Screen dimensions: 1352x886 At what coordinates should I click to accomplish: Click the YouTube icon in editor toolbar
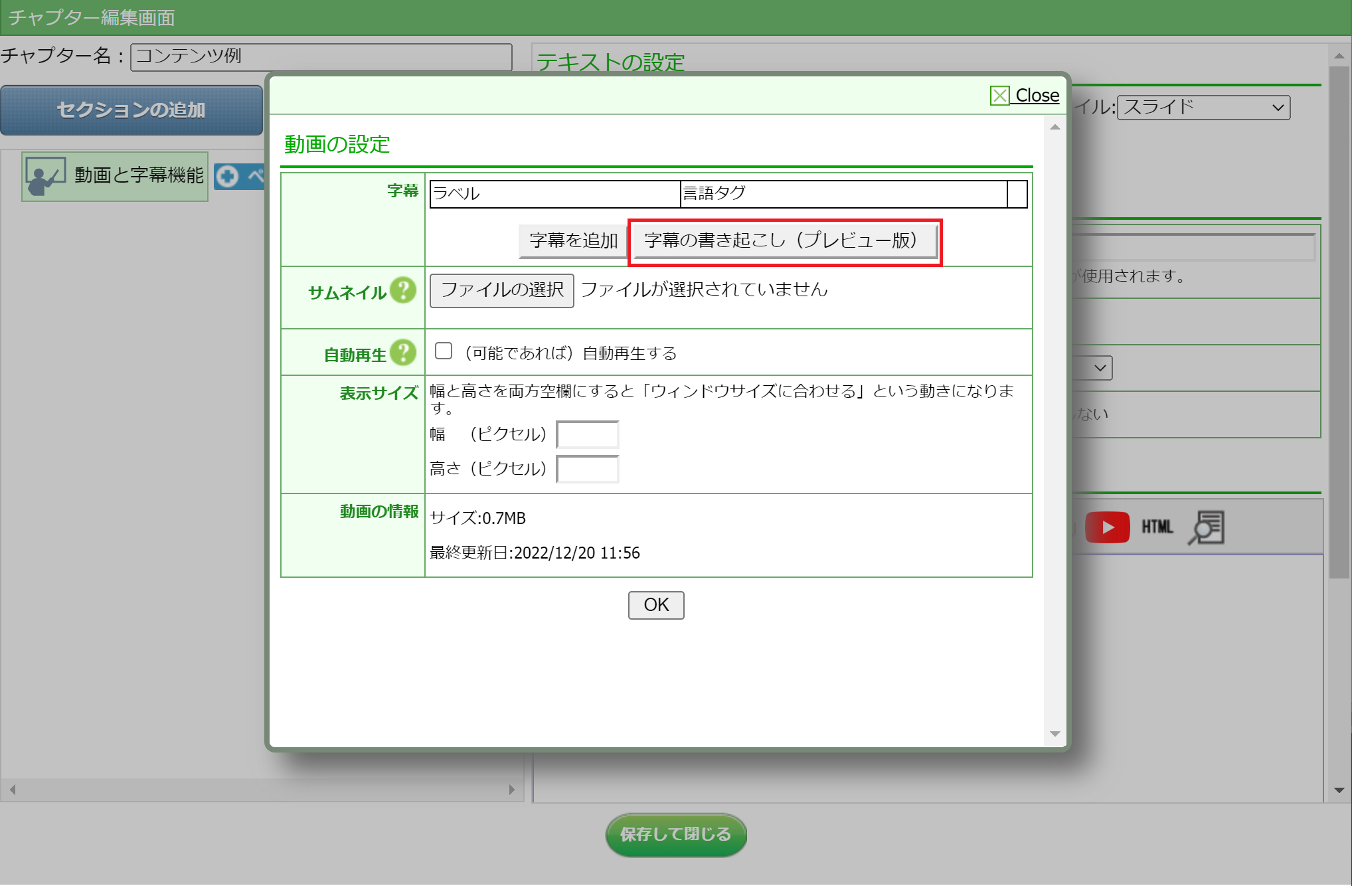1107,527
